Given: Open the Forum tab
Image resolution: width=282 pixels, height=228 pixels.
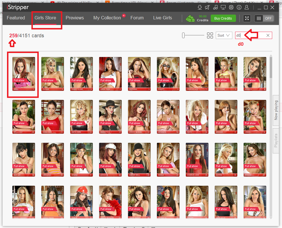Looking at the screenshot, I should pyautogui.click(x=137, y=18).
